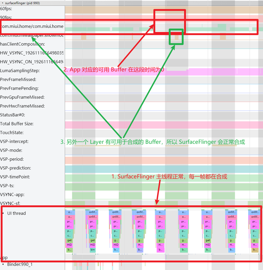263x270 pixels.
Task: Select the com.miui.home/com.miui.home track
Action: point(31,26)
